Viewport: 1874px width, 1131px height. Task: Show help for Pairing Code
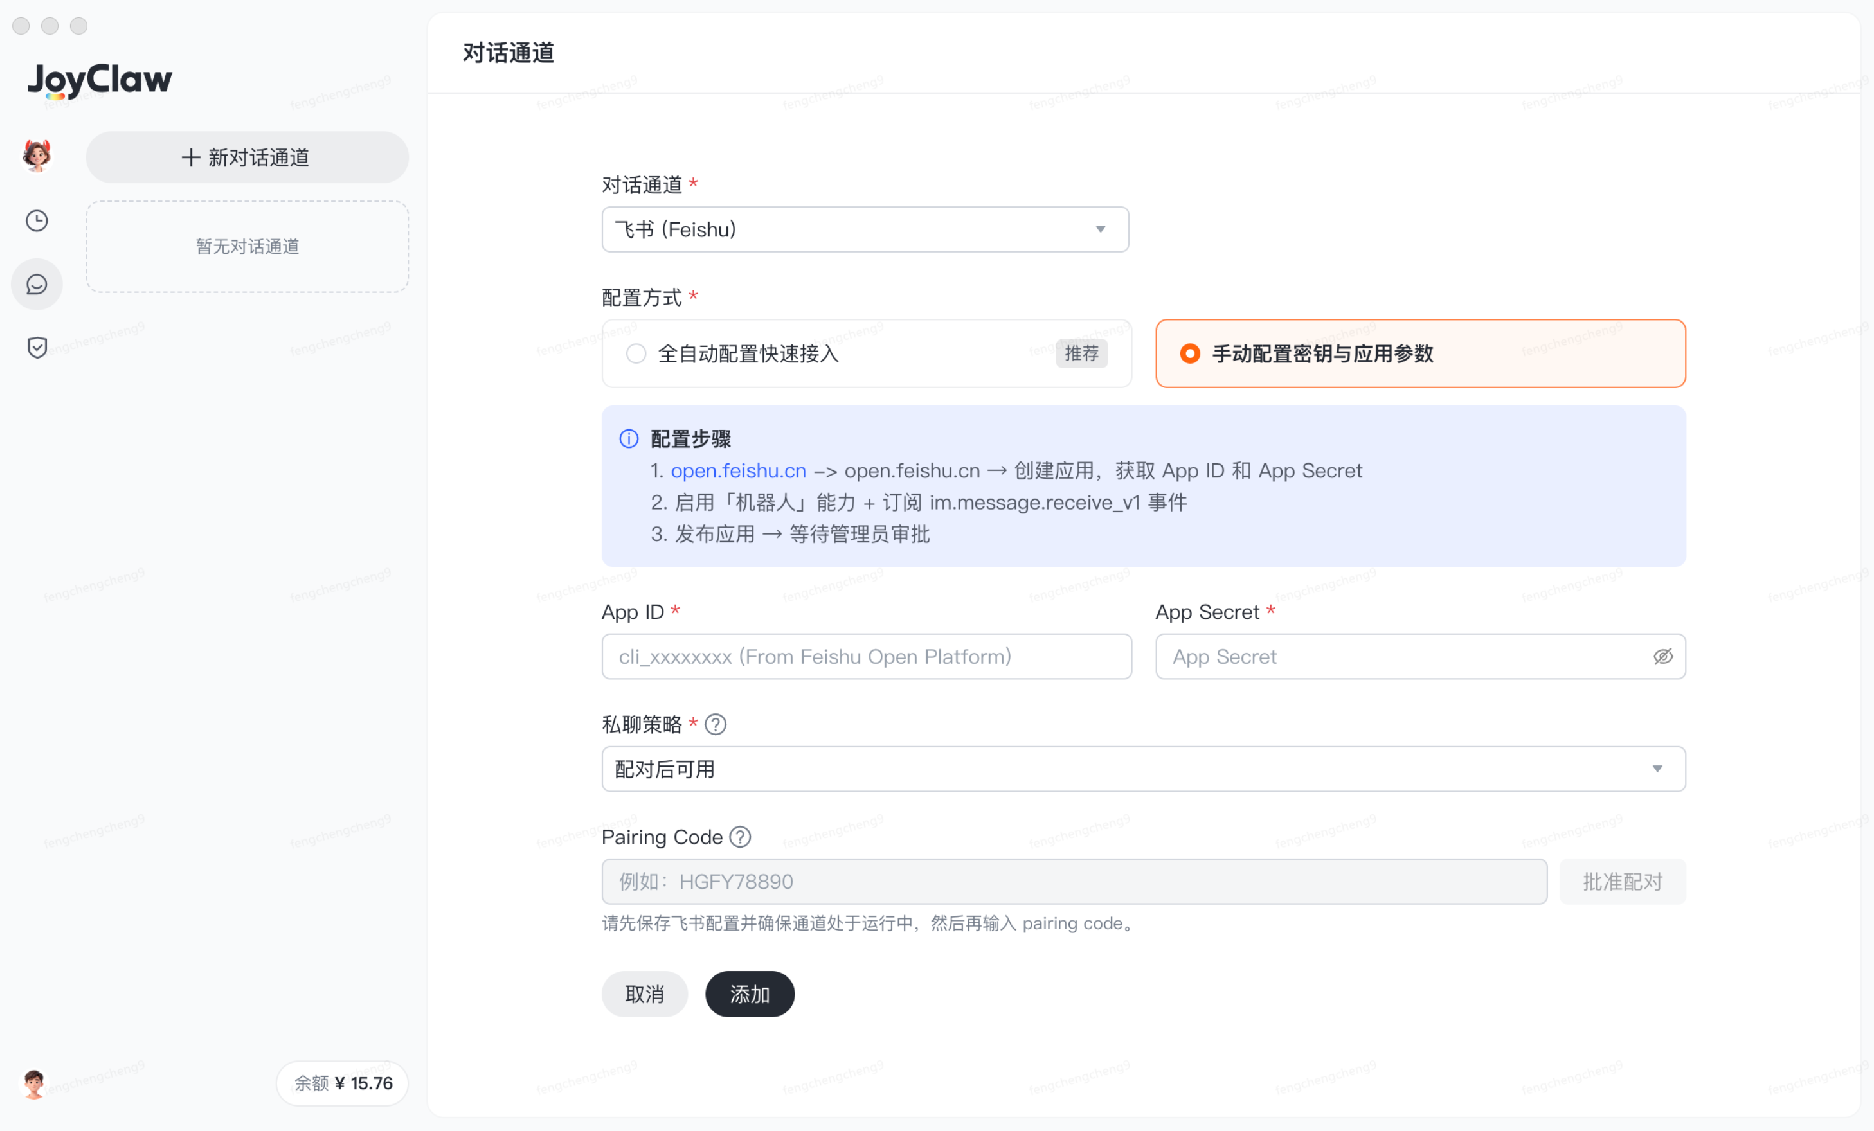click(x=740, y=837)
